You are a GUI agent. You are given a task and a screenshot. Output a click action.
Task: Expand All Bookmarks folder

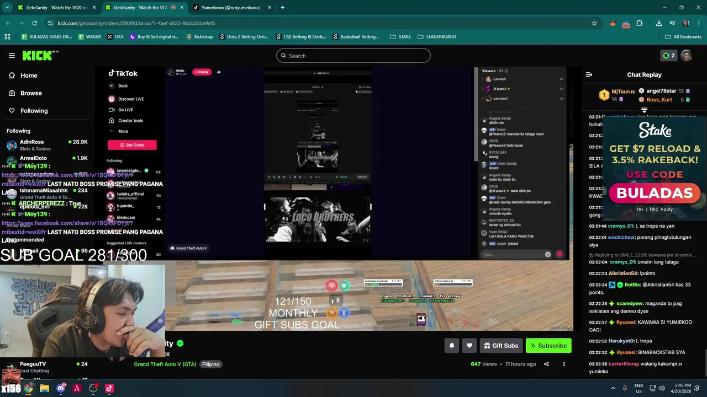tap(683, 37)
